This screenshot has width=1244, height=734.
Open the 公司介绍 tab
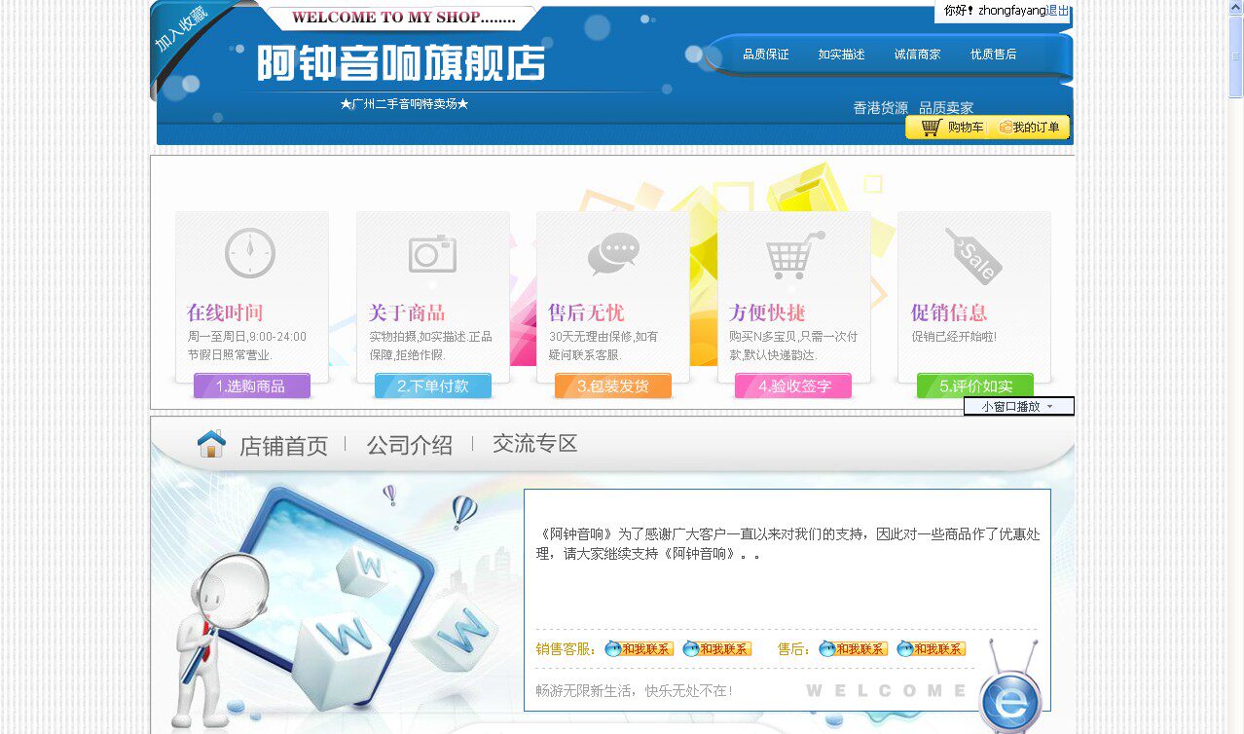(409, 446)
